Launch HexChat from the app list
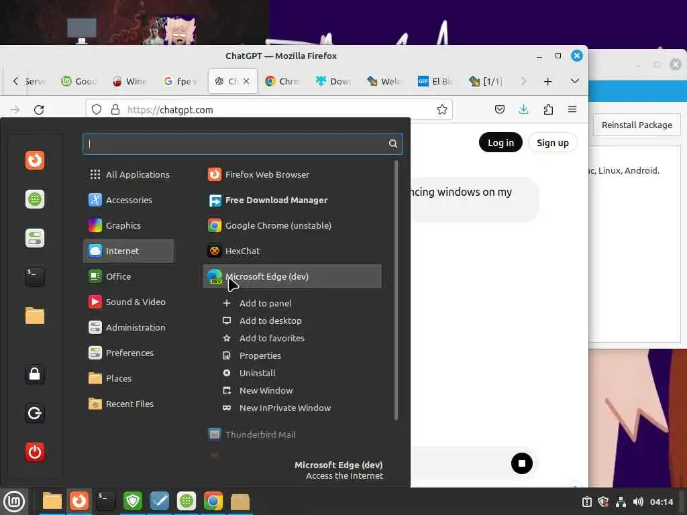687x515 pixels. [292, 251]
